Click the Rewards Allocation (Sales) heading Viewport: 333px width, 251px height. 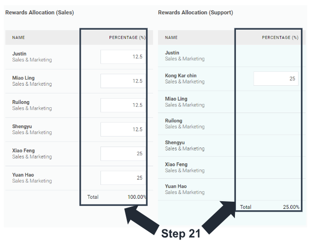coord(39,12)
